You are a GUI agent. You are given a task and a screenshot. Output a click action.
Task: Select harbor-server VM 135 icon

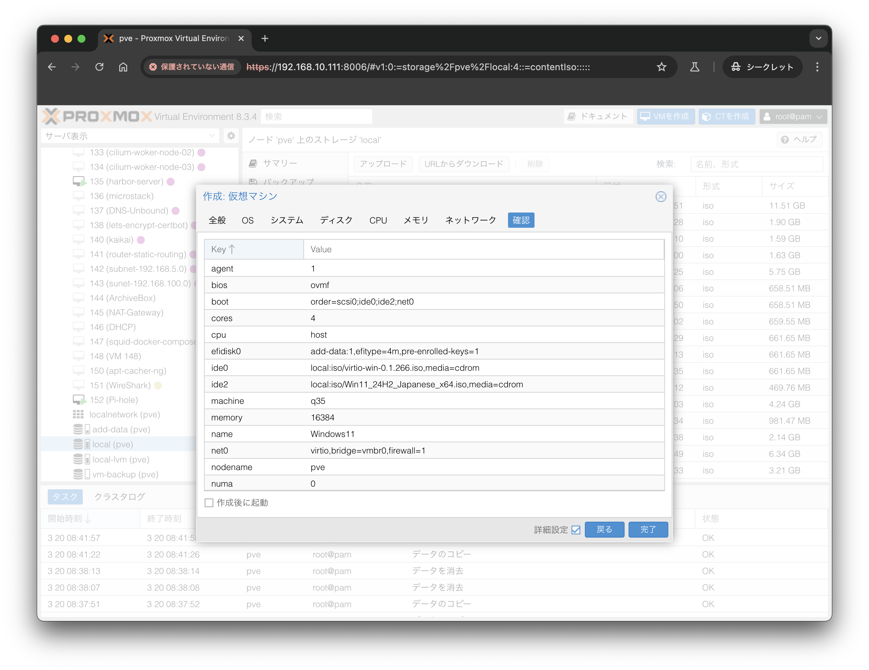pos(79,182)
